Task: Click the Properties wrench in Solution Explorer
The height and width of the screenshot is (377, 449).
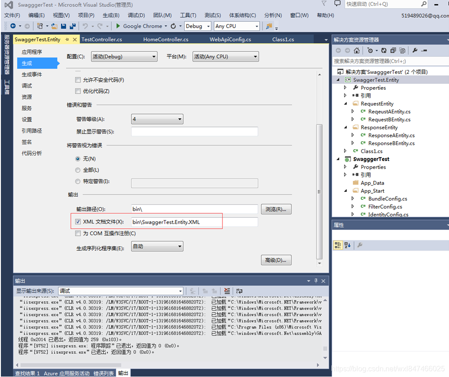Action: tap(414, 50)
